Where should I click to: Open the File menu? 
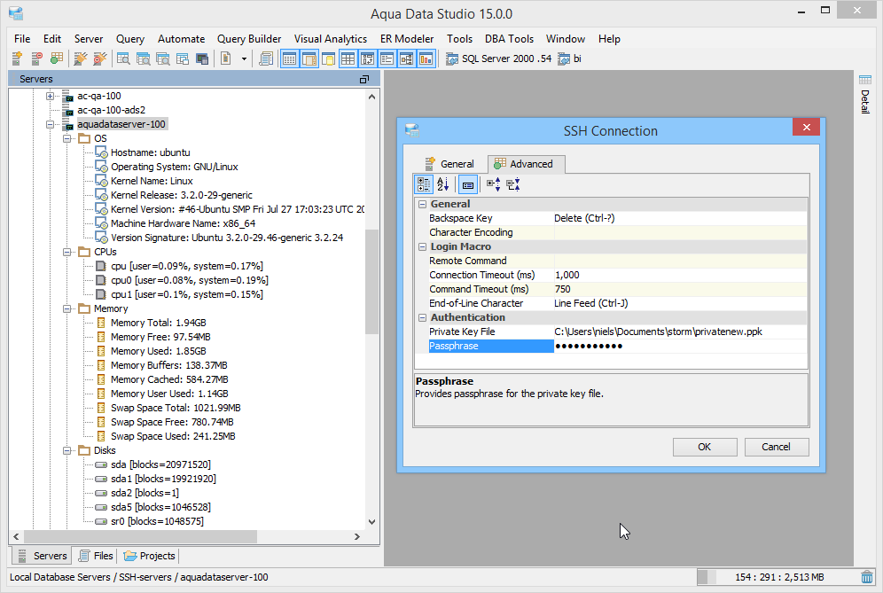coord(22,39)
